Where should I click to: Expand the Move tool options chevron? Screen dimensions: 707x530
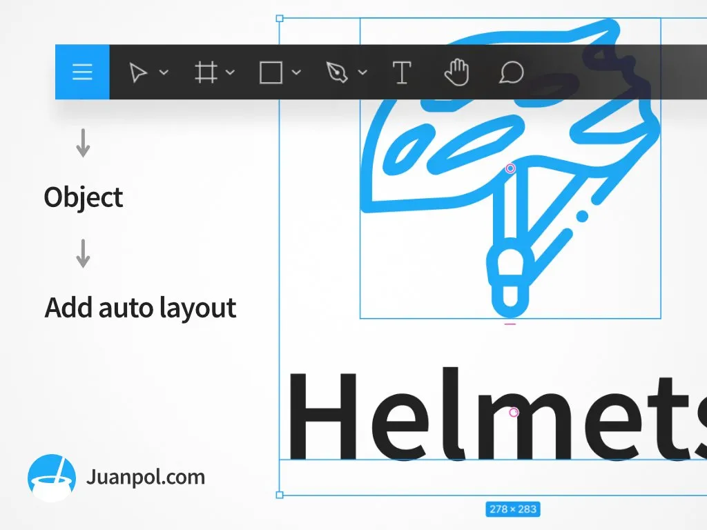pyautogui.click(x=164, y=72)
